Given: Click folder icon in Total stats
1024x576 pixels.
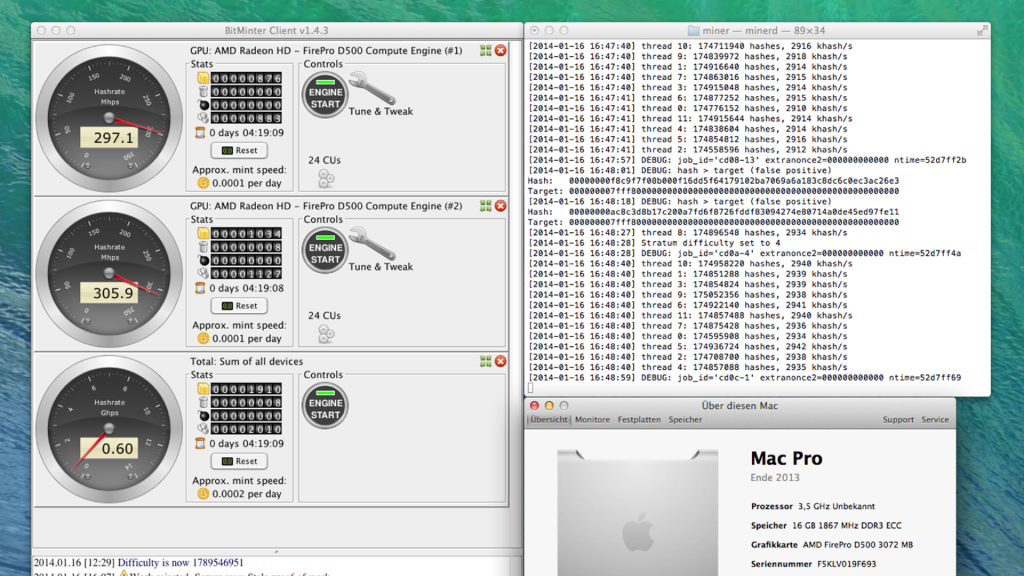Looking at the screenshot, I should 204,389.
